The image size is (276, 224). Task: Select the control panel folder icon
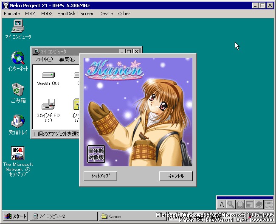tap(76, 110)
